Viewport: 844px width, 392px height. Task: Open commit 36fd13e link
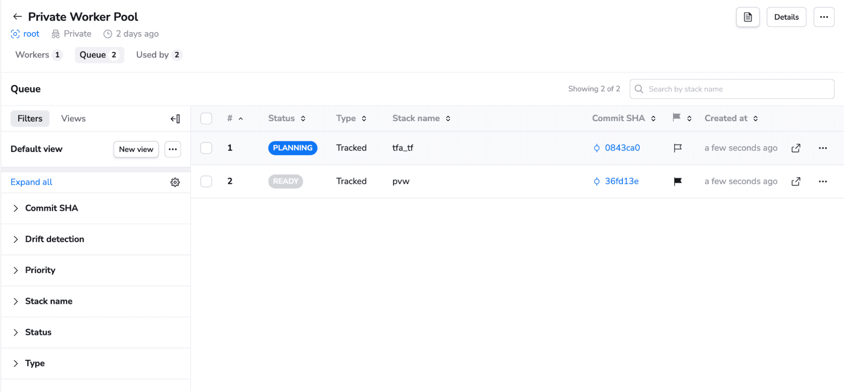621,181
